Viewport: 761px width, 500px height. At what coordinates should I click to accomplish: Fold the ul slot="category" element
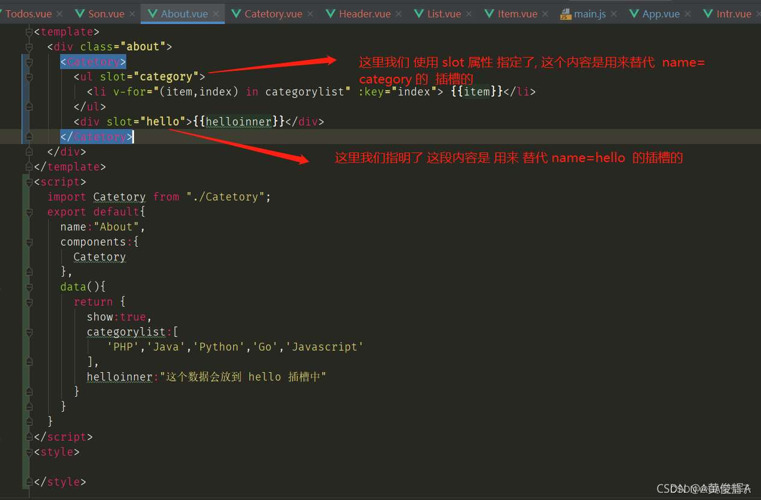(x=29, y=77)
